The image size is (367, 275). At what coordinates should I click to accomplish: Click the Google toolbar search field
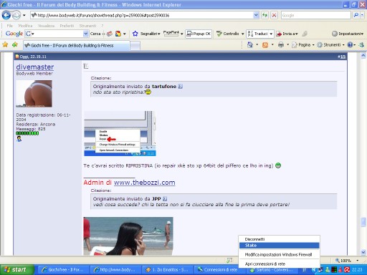[x=57, y=34]
